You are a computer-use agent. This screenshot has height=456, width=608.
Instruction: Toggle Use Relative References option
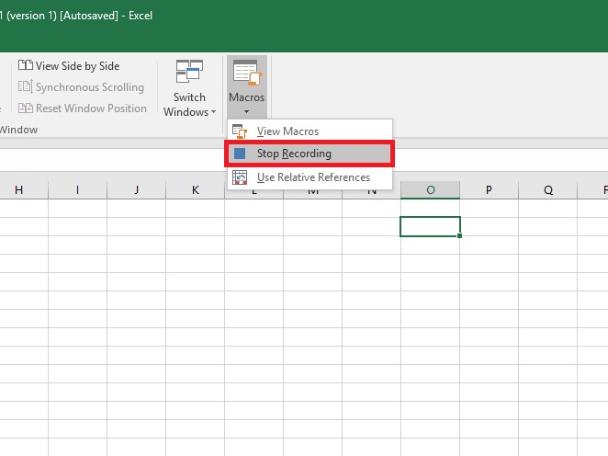(310, 177)
